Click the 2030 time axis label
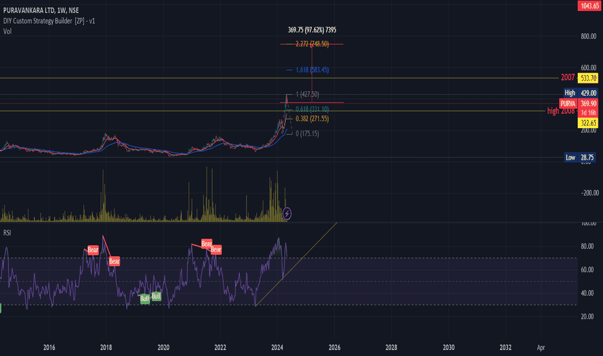The image size is (603, 356). coord(448,348)
